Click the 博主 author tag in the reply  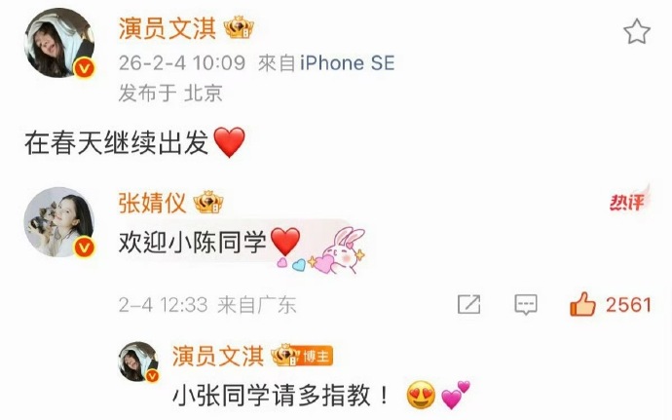point(316,356)
